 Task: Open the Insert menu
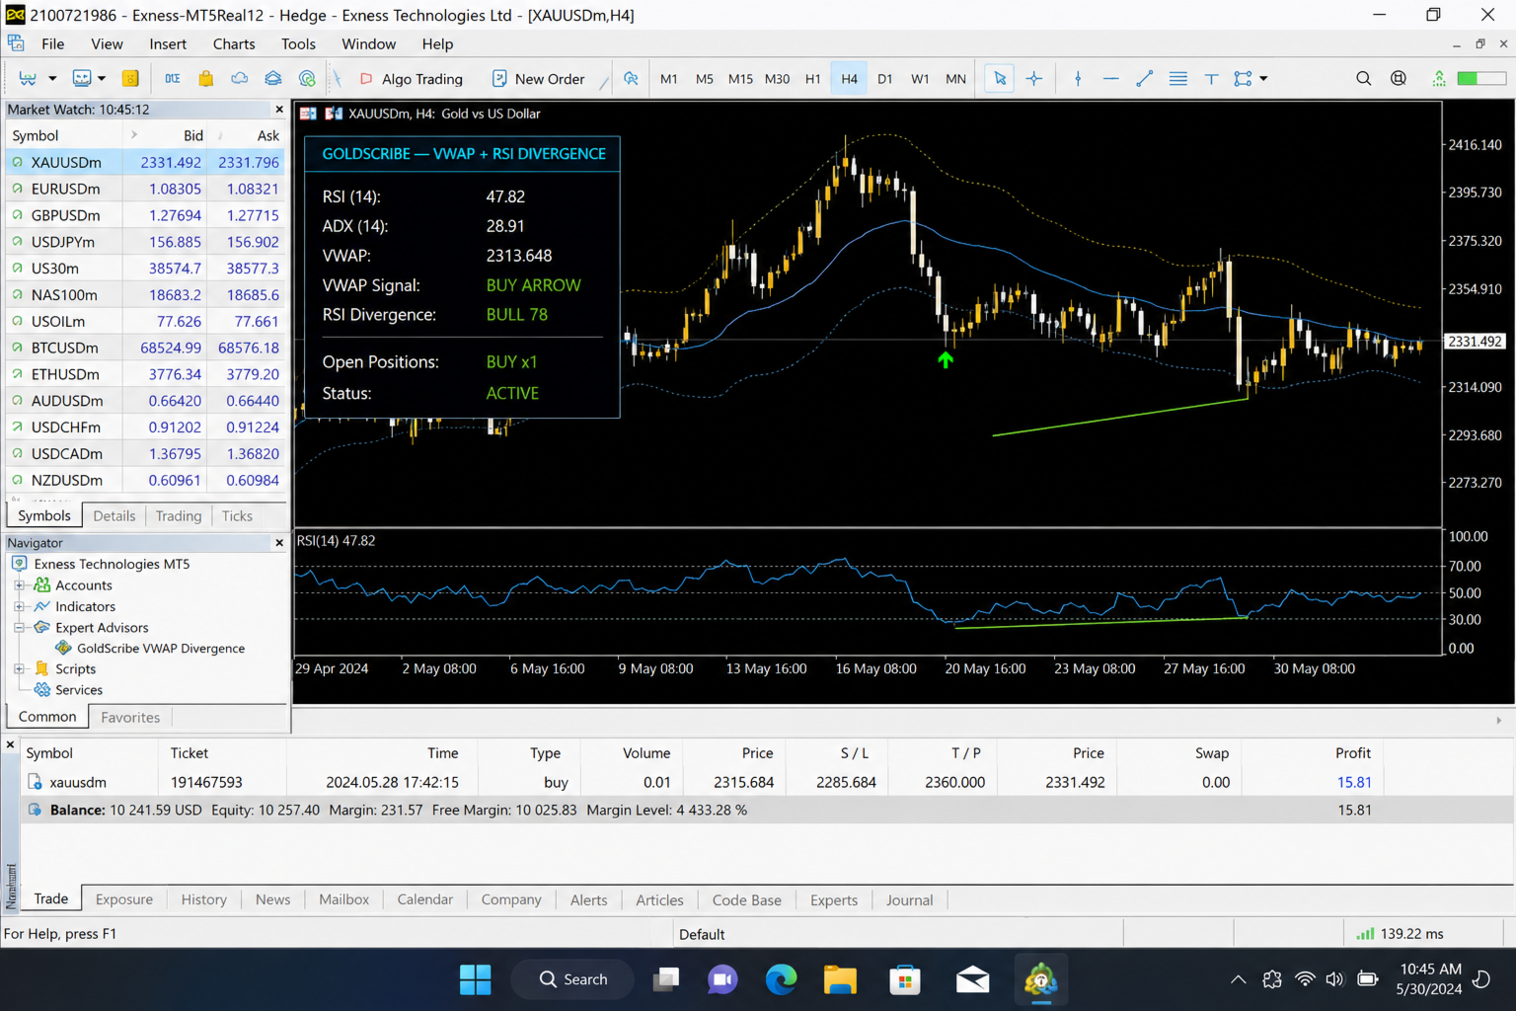coord(168,43)
